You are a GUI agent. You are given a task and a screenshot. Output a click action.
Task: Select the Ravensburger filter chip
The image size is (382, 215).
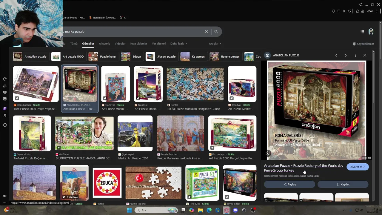(x=226, y=56)
